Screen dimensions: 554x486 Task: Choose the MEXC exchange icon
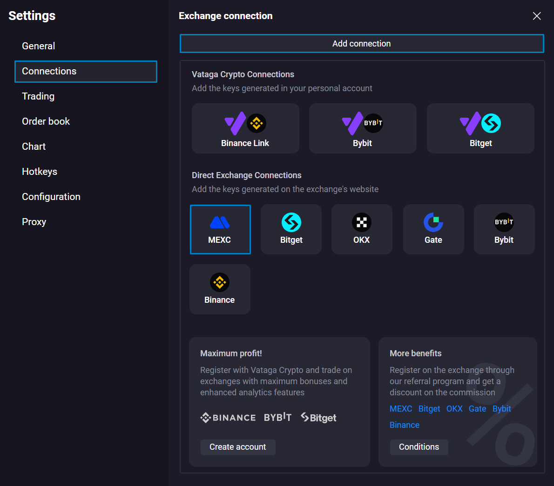coord(220,229)
